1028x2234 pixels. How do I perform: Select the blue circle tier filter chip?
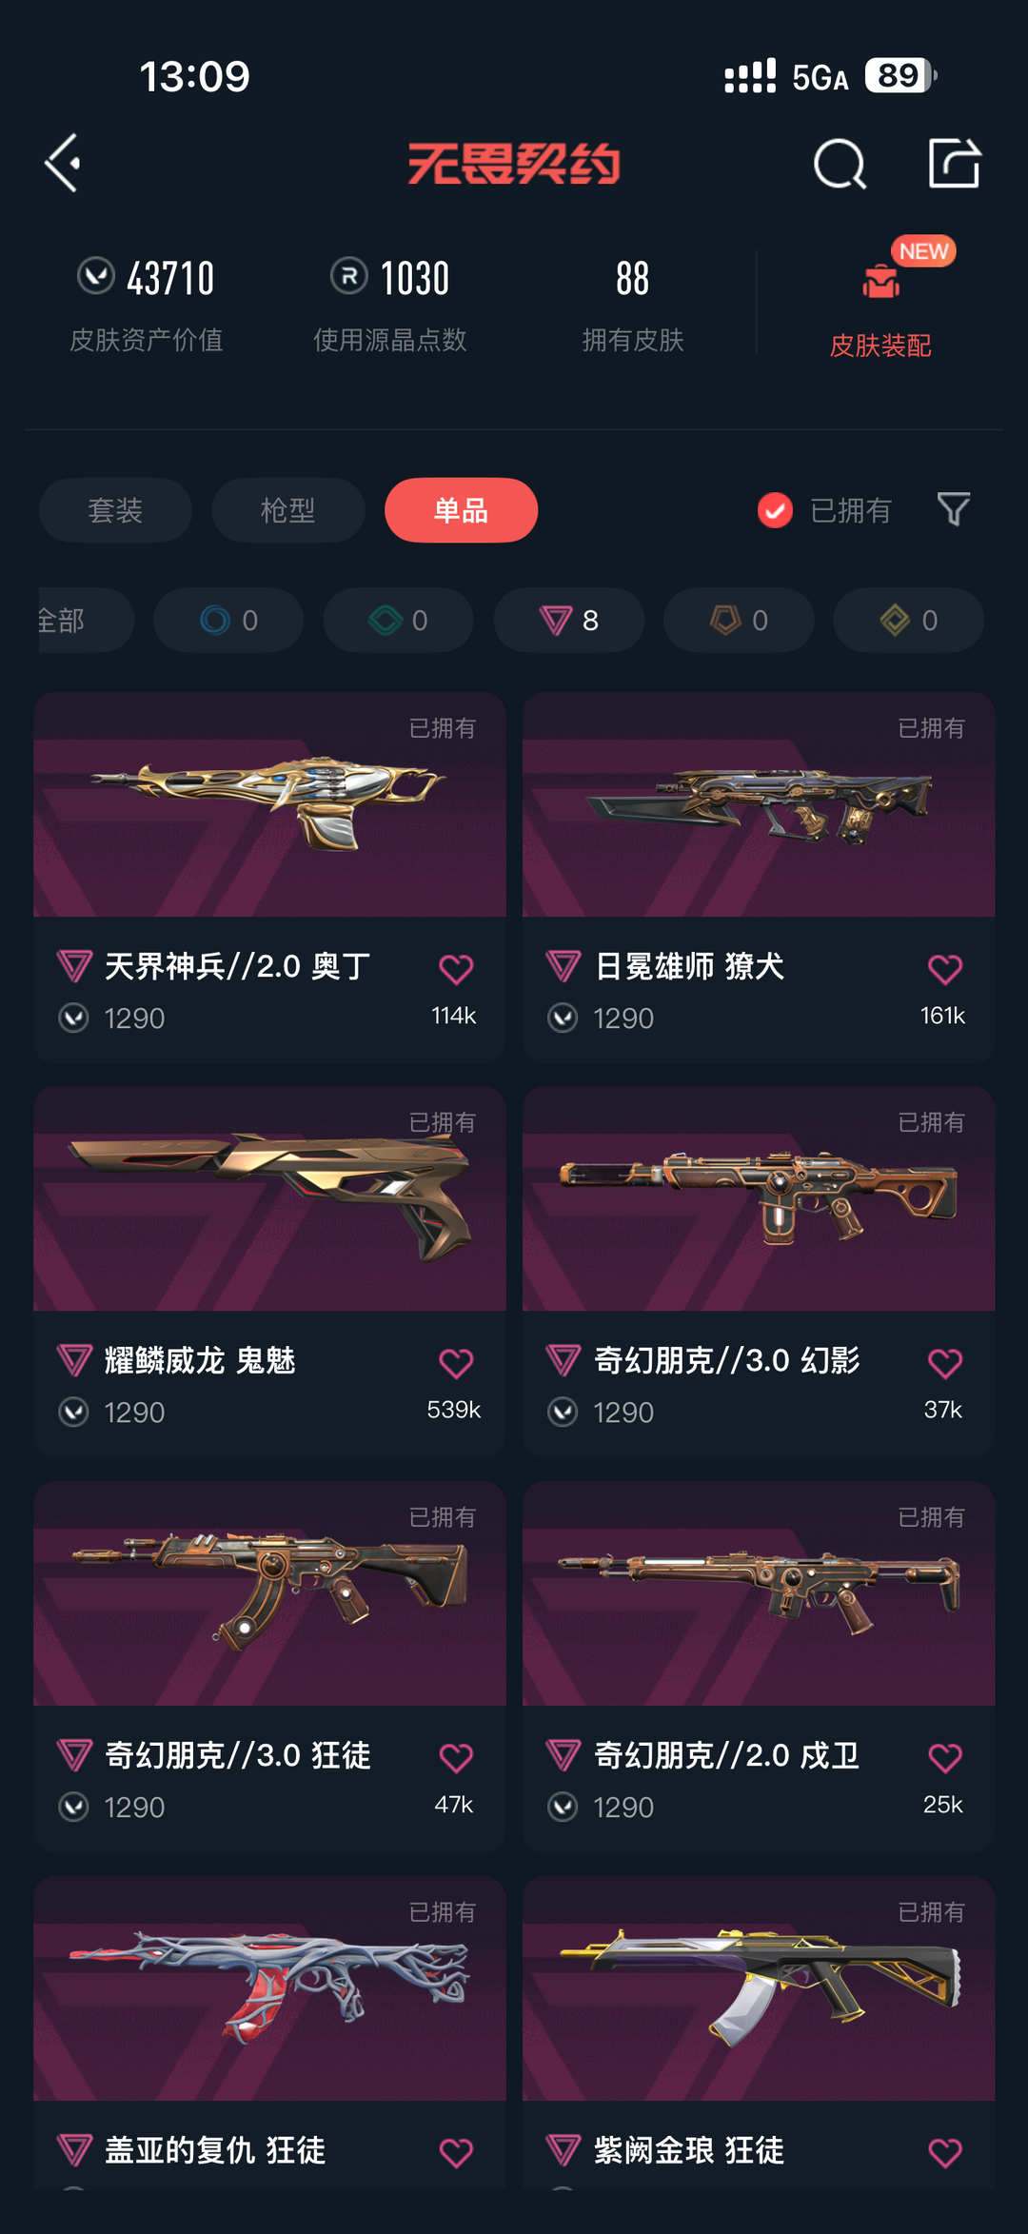(x=228, y=620)
